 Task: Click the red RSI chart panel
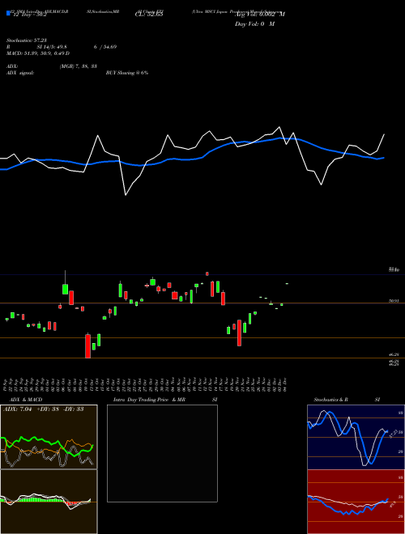(x=356, y=502)
